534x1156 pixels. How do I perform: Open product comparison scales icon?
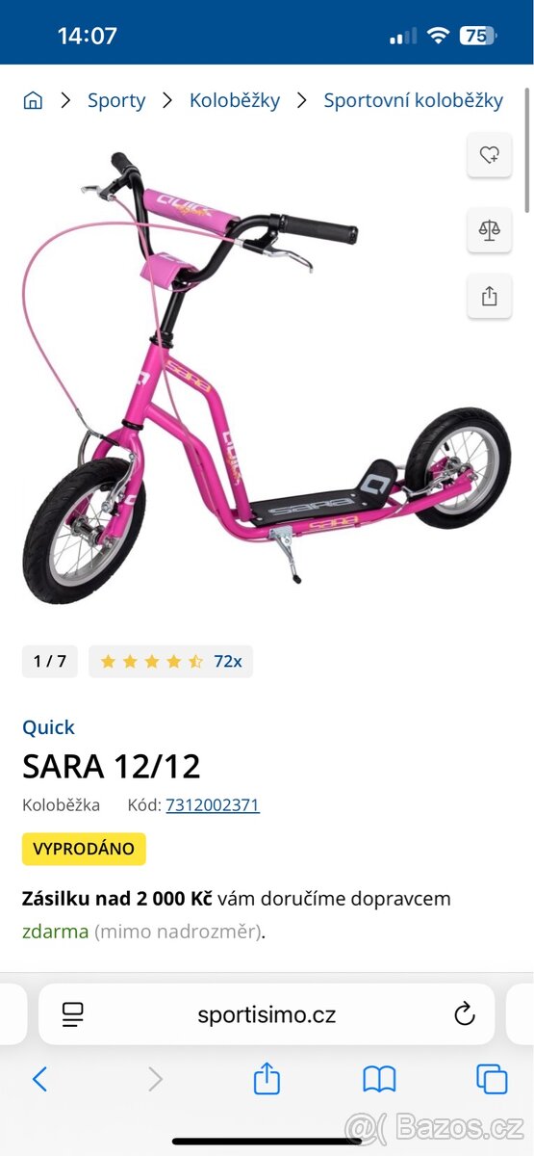tap(489, 229)
